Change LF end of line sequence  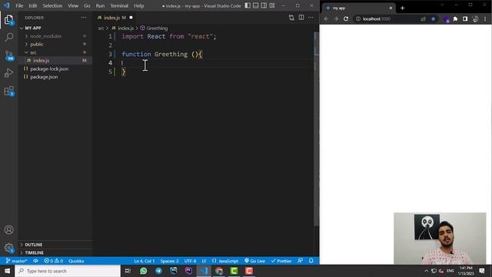204,261
